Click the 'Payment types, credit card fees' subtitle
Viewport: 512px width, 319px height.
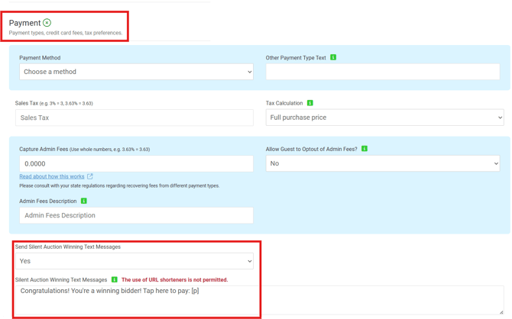(65, 33)
